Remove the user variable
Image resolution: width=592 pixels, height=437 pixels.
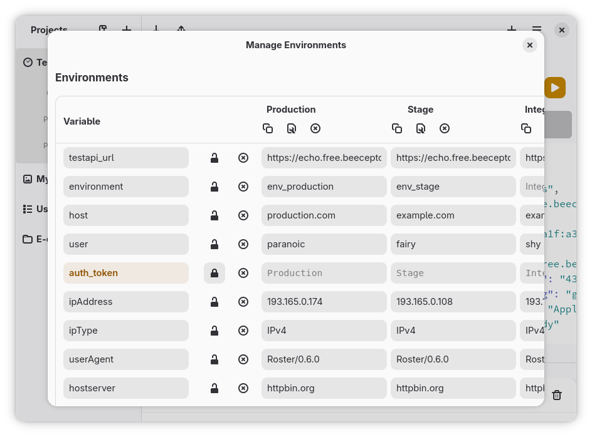tap(243, 244)
